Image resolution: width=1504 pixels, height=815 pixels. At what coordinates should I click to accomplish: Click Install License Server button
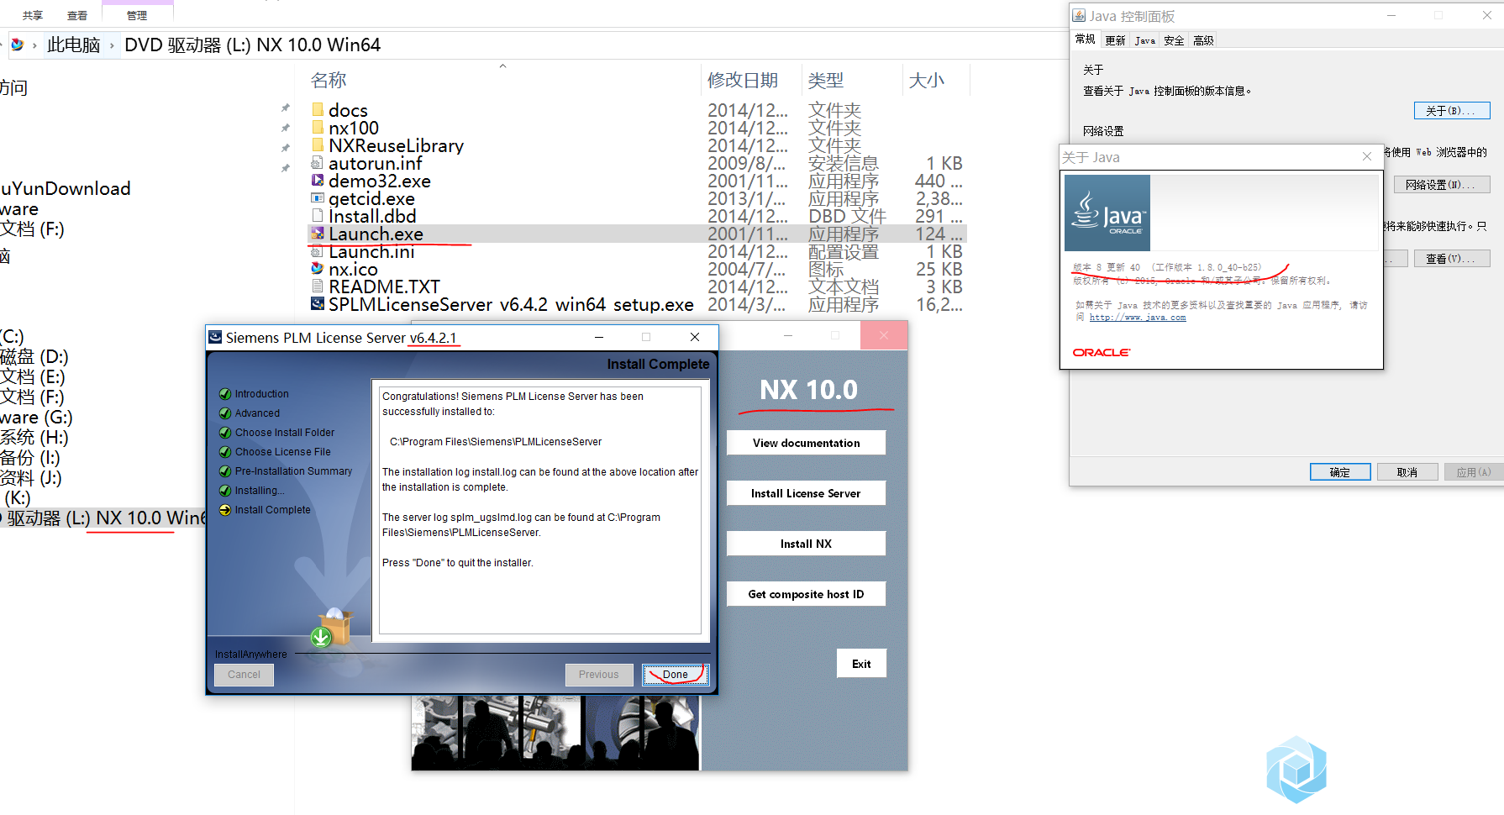tap(806, 493)
